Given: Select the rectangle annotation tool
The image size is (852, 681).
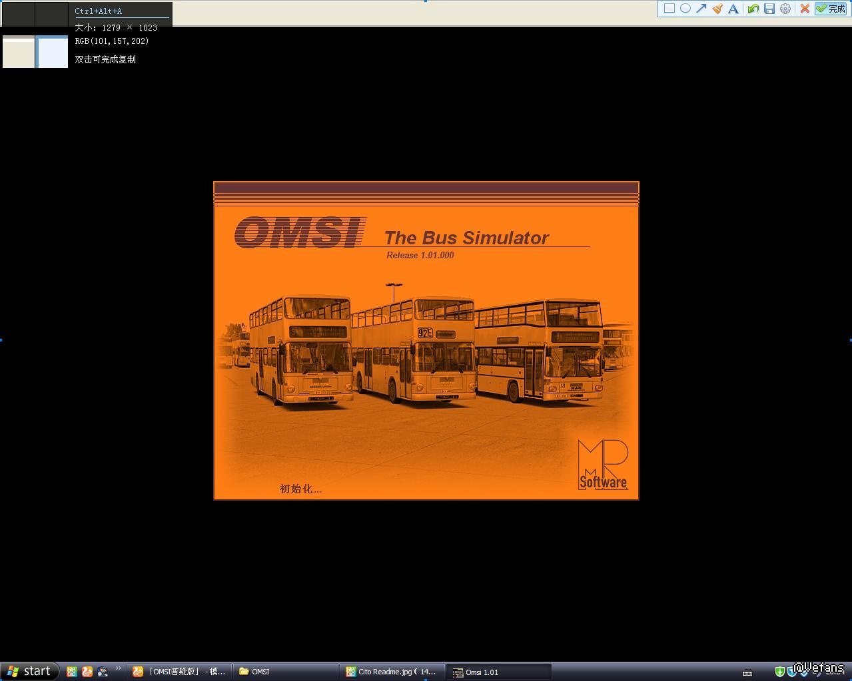Looking at the screenshot, I should [669, 9].
